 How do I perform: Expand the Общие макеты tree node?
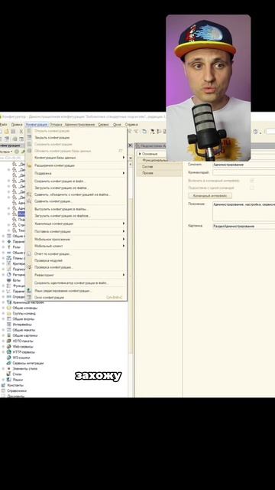(3, 330)
